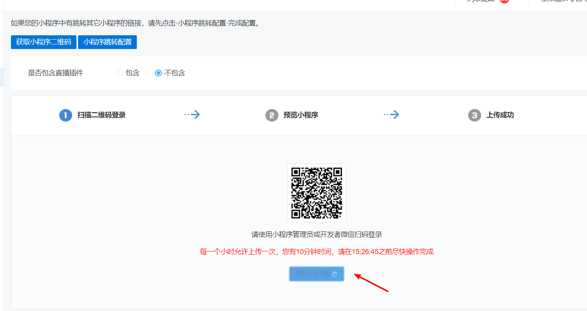Screen dimensions: 587x311
Task: Click the QR code image
Action: click(x=317, y=193)
